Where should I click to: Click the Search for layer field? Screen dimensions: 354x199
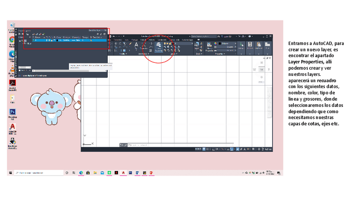[98, 30]
